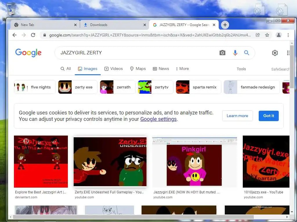Close the Downloads tab

click(145, 25)
